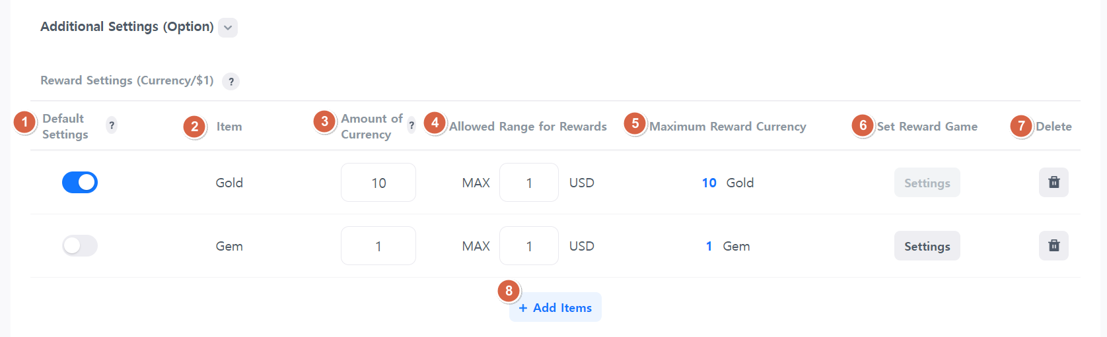This screenshot has width=1107, height=337.
Task: Show help for Amount of Currency
Action: point(411,125)
